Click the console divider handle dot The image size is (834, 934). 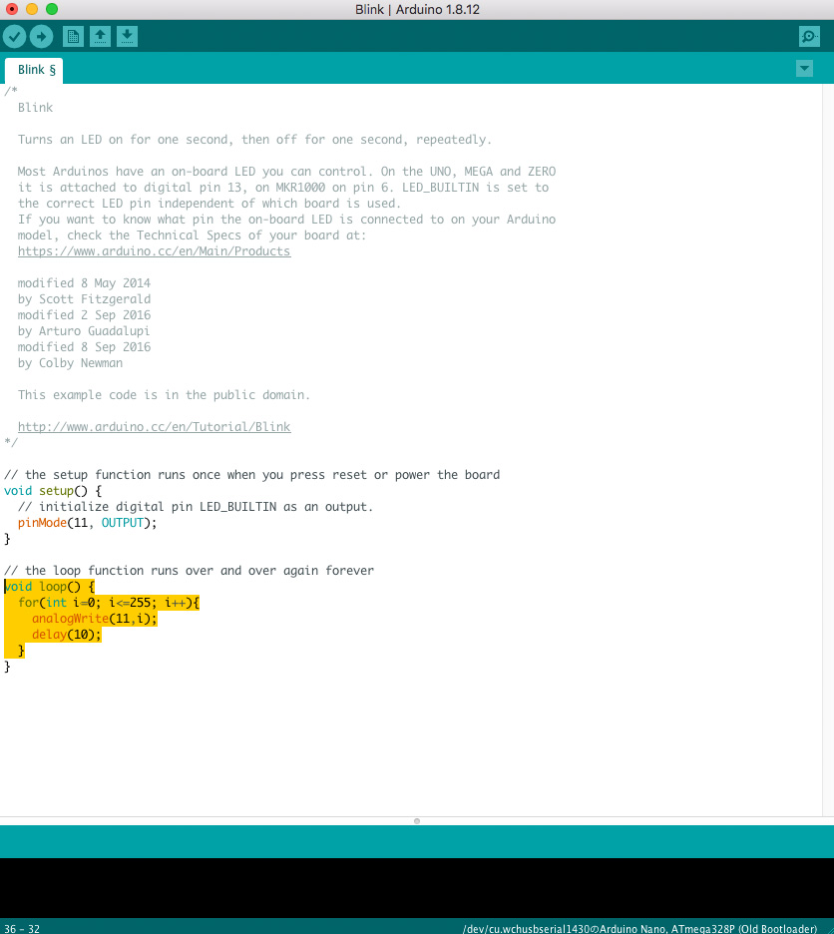tap(417, 821)
